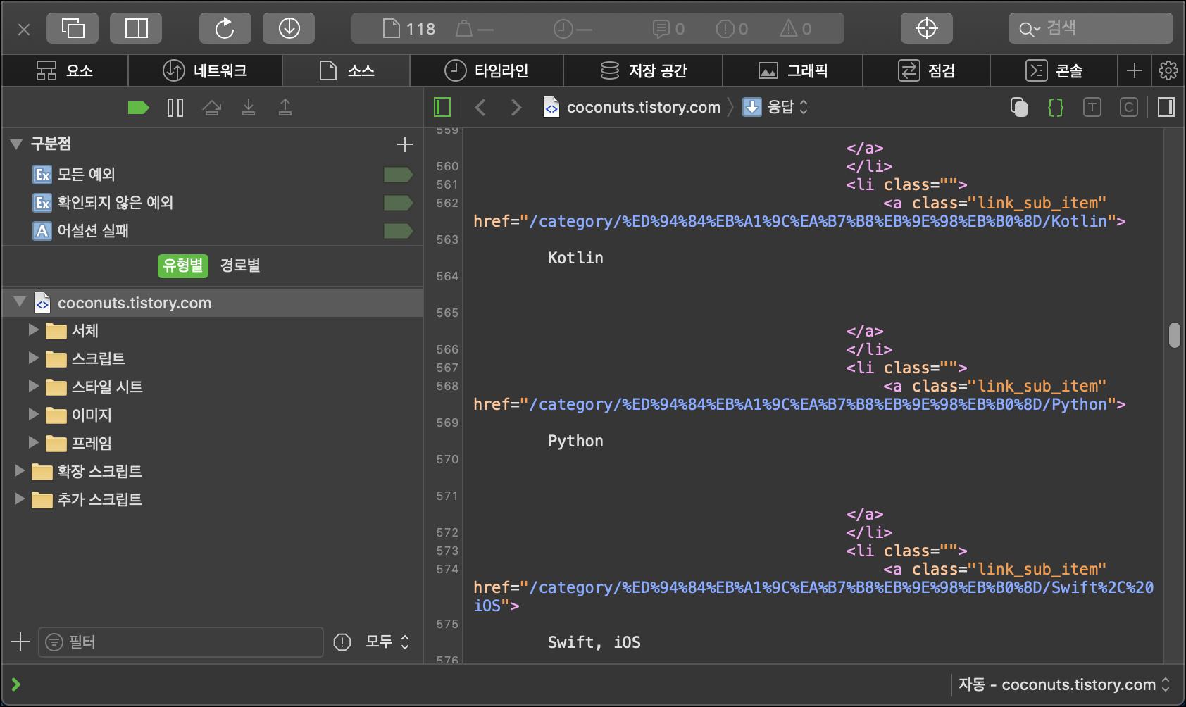The height and width of the screenshot is (707, 1186).
Task: Click the console log count indicator
Action: [x=668, y=29]
